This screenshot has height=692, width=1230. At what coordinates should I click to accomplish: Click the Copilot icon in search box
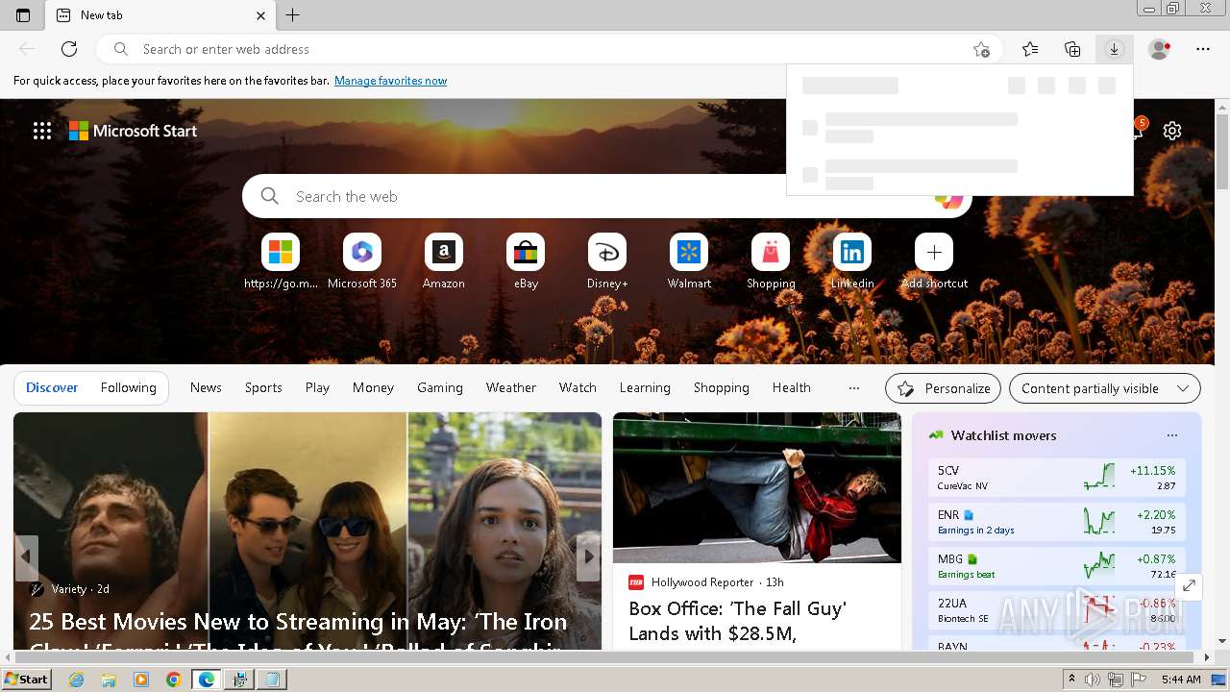(x=948, y=198)
